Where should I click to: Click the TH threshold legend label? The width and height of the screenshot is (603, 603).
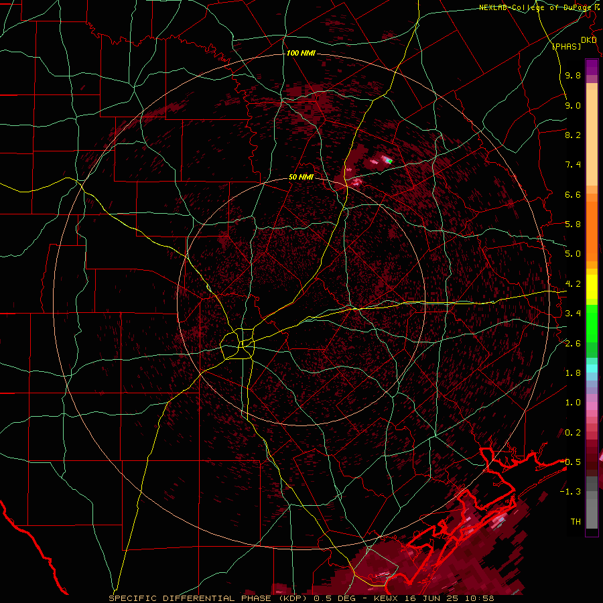point(576,522)
